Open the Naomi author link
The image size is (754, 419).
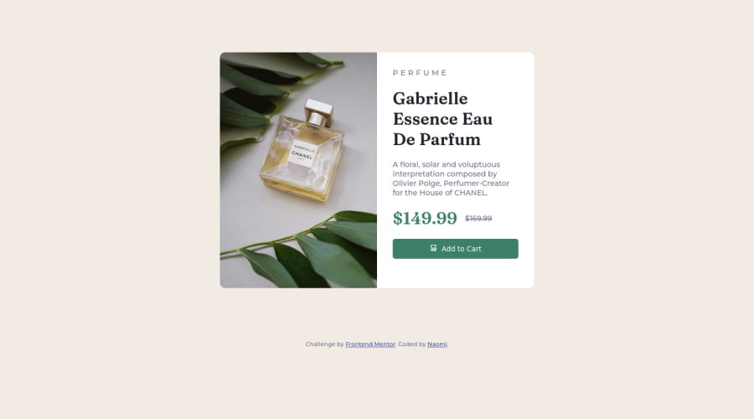click(437, 344)
